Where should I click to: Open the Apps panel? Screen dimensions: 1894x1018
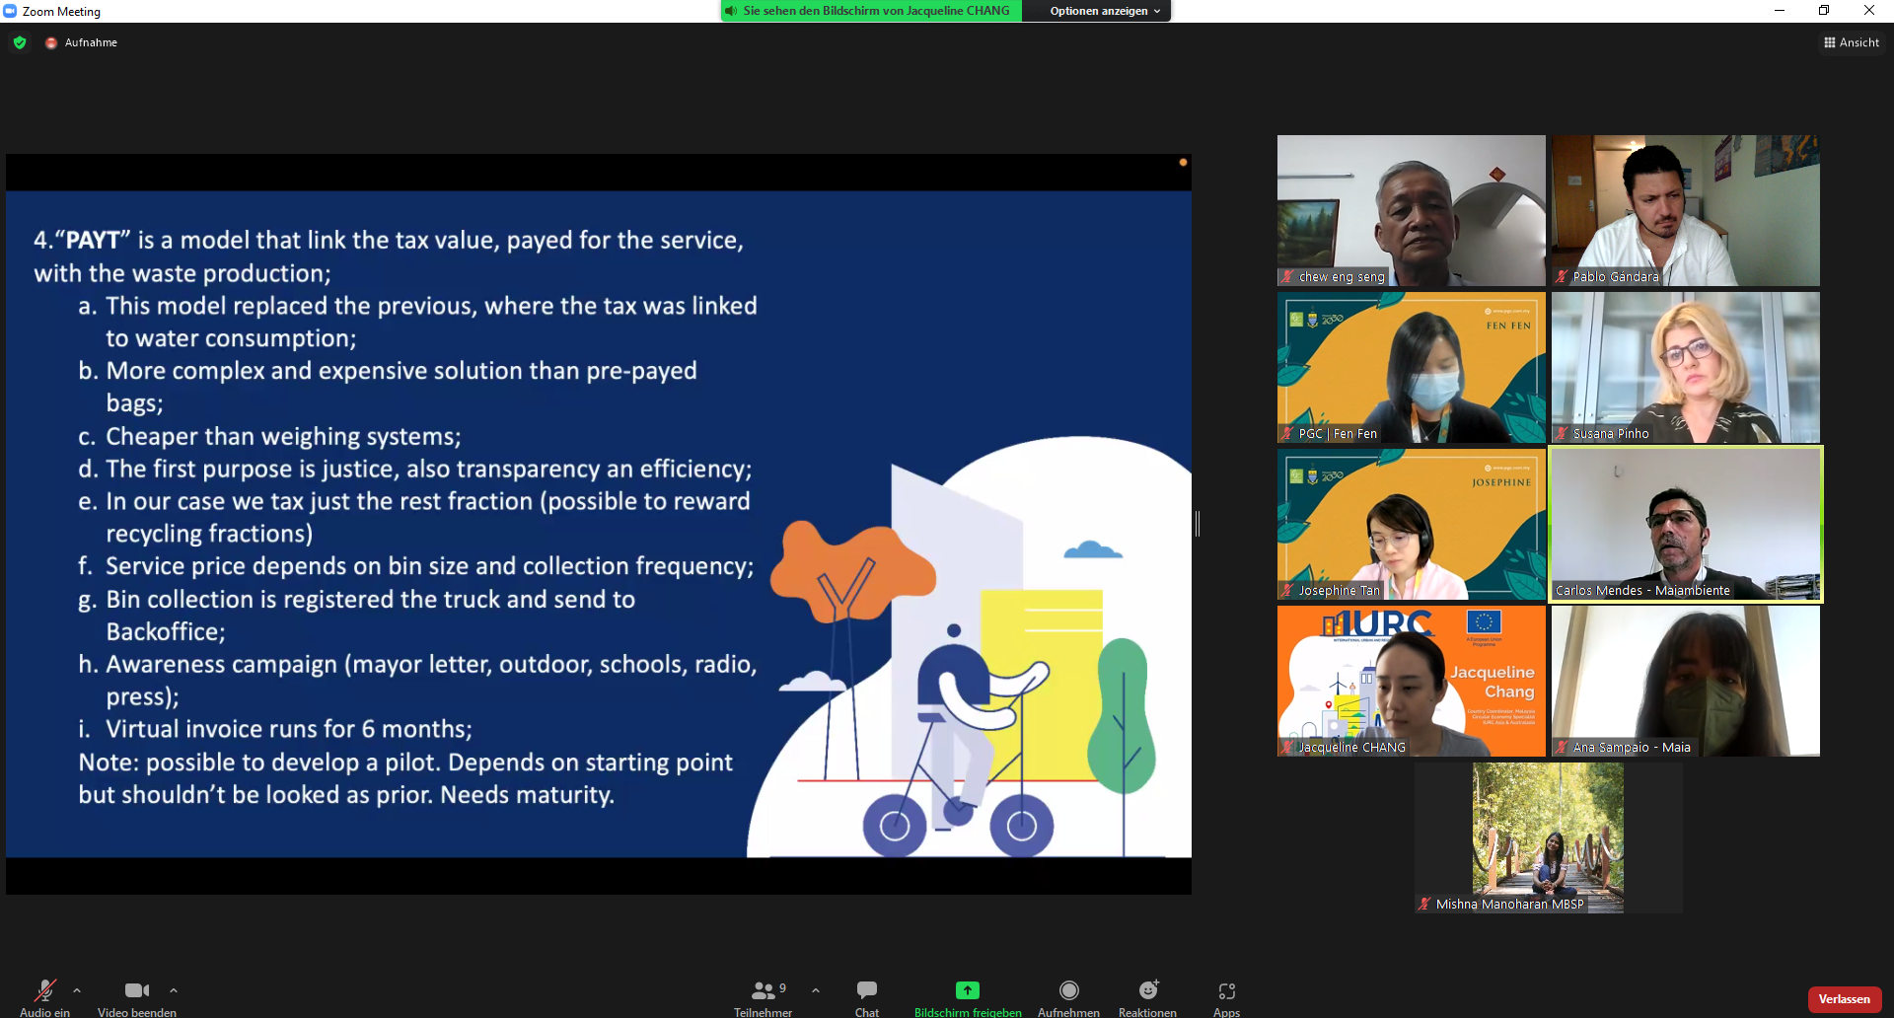tap(1226, 996)
